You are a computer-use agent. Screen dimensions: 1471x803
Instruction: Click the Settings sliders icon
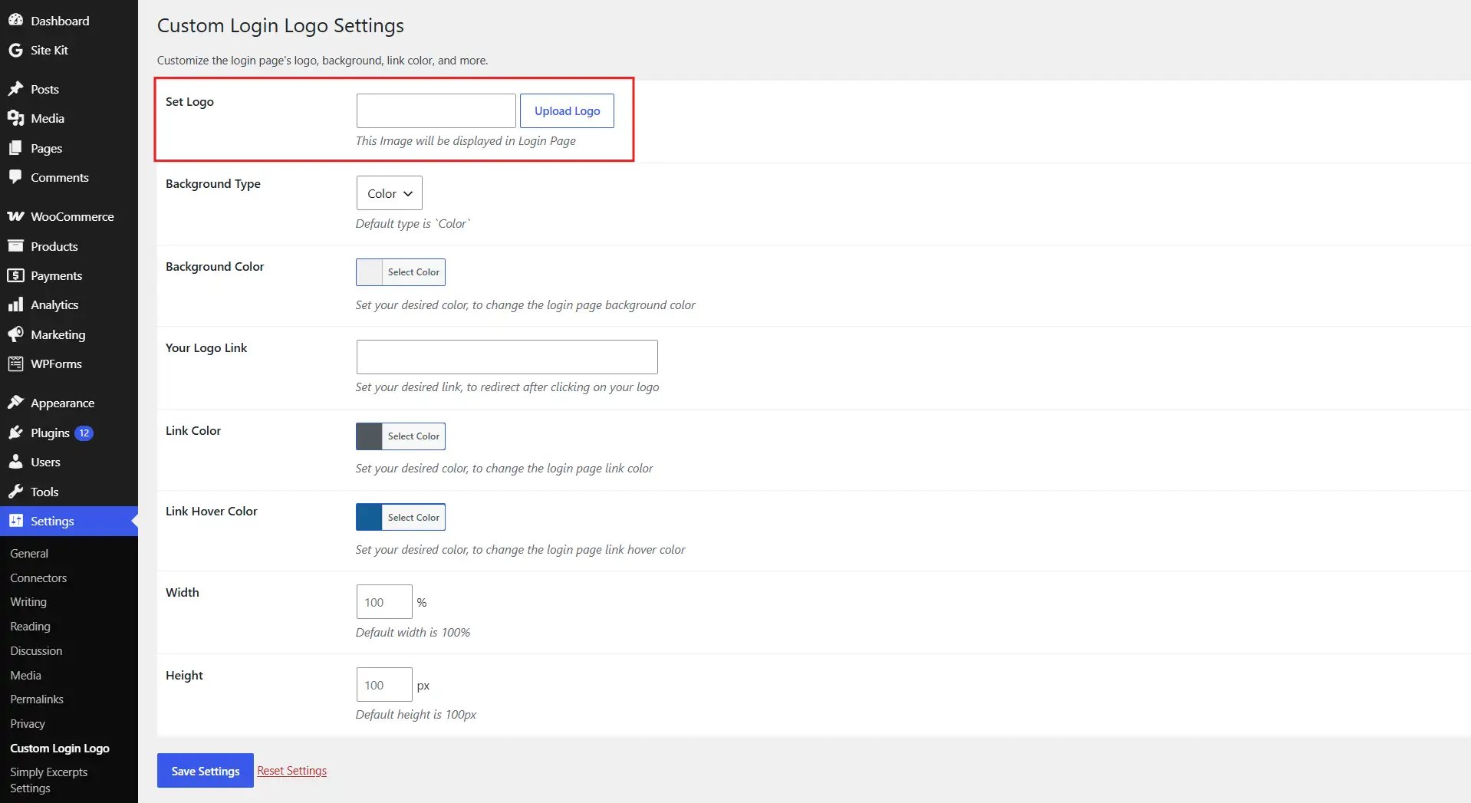[x=15, y=521]
